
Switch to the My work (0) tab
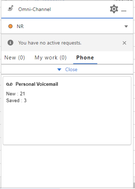click(x=50, y=58)
